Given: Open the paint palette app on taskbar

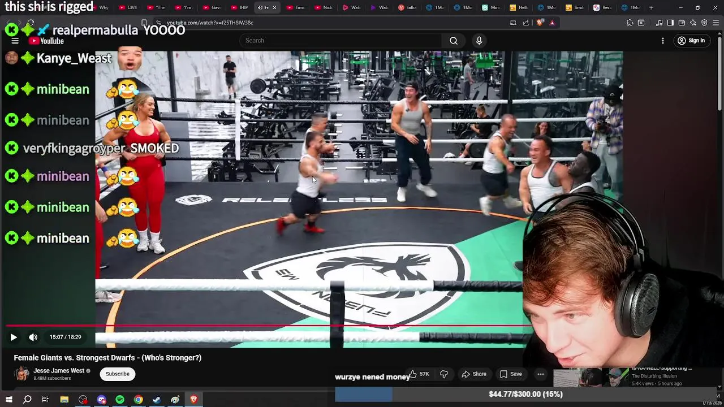Looking at the screenshot, I should coord(175,400).
